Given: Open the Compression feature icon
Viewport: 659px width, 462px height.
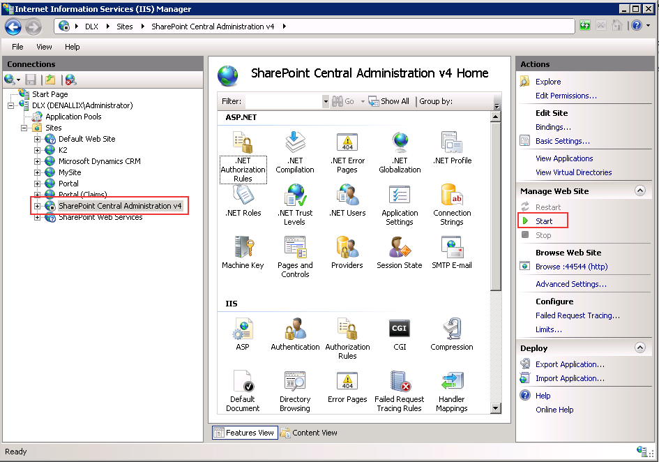Looking at the screenshot, I should pyautogui.click(x=452, y=329).
